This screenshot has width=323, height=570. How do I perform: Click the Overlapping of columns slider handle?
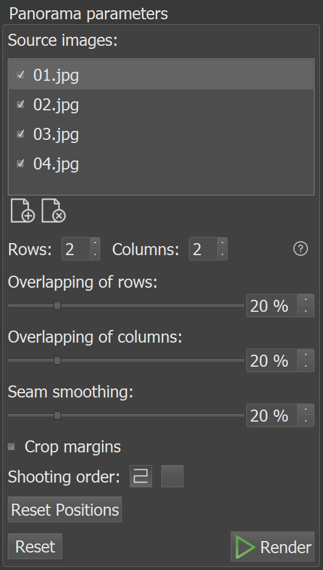click(x=57, y=360)
